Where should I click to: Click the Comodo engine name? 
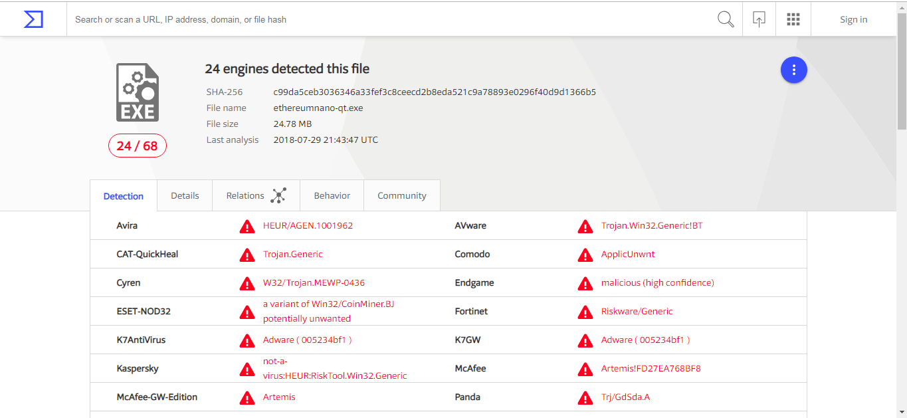pyautogui.click(x=472, y=254)
